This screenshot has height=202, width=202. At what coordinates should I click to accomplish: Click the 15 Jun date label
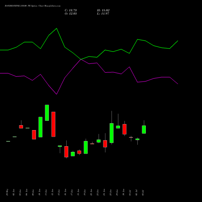(59, 192)
